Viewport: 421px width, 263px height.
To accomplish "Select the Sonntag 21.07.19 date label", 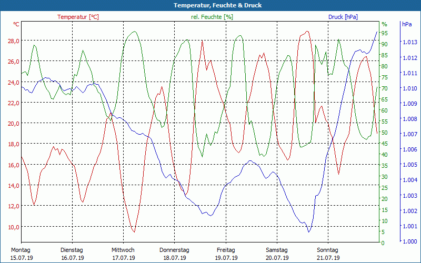I will (x=328, y=254).
